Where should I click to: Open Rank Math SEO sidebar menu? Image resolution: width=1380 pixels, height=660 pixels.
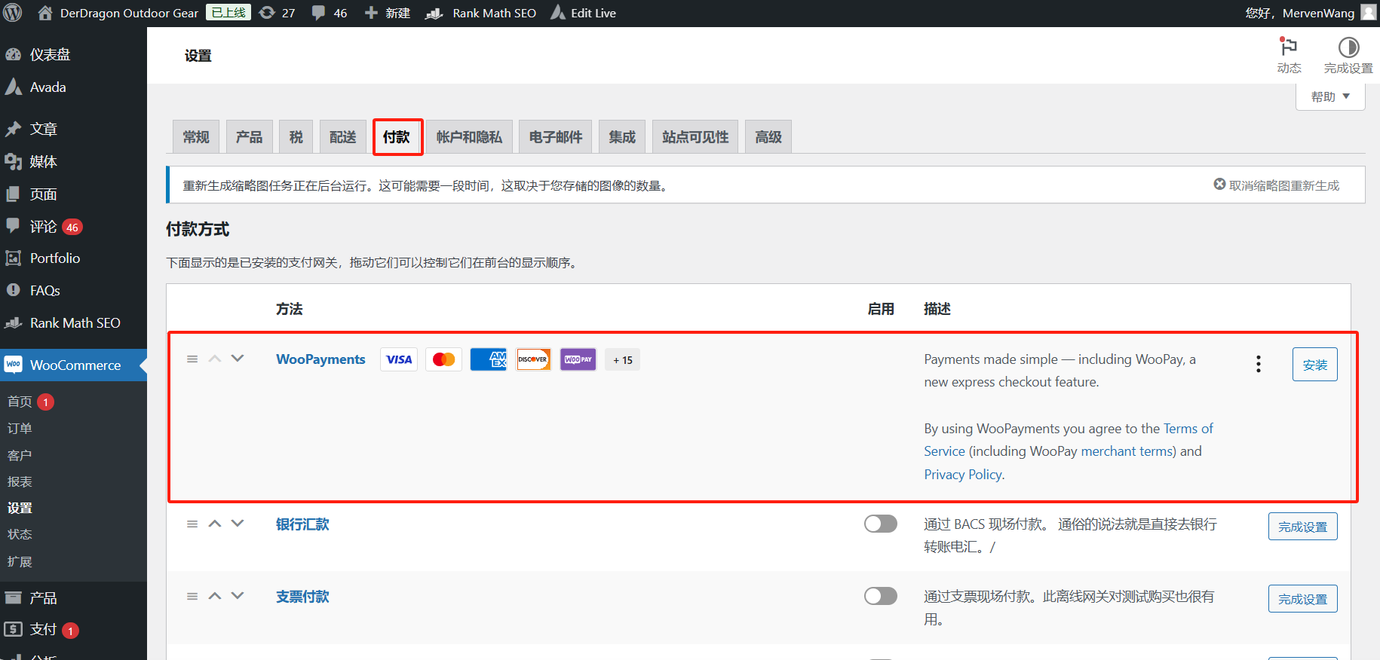pos(73,323)
